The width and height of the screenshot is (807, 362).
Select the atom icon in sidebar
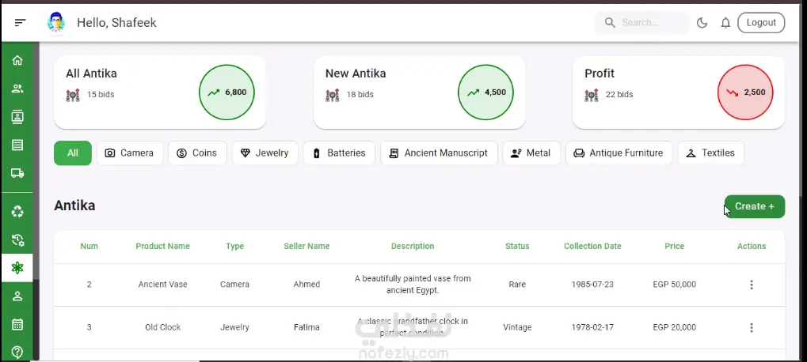(x=17, y=268)
